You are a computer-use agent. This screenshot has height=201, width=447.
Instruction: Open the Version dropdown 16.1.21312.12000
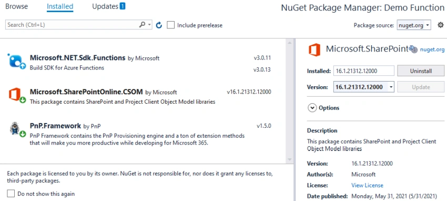pos(364,87)
